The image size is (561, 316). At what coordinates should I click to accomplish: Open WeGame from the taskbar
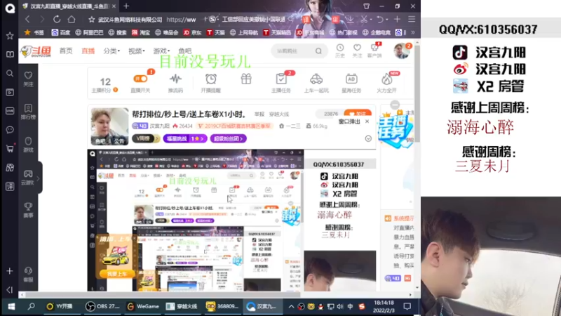click(x=143, y=306)
